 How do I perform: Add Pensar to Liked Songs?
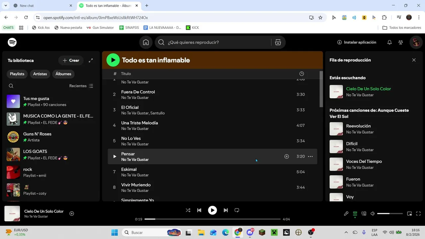coord(287,156)
